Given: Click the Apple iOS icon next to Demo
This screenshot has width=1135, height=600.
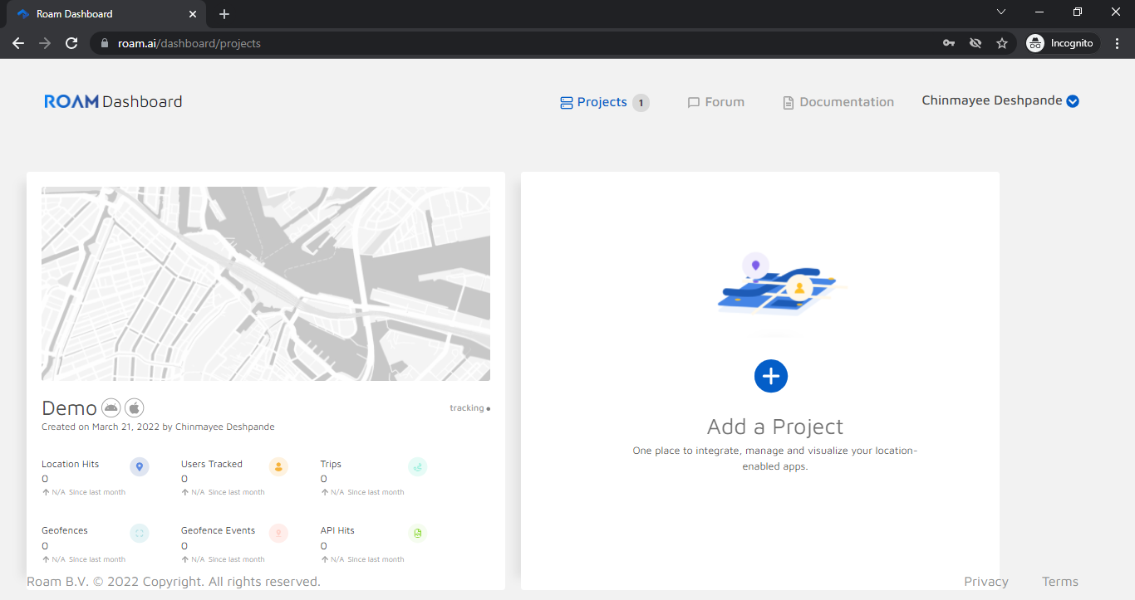Looking at the screenshot, I should [x=135, y=407].
